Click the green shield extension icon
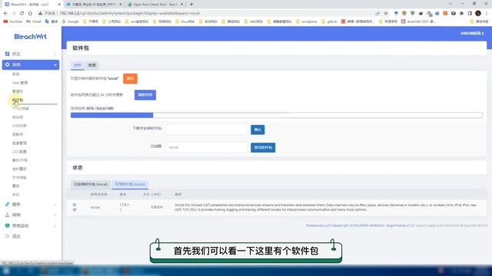 (x=412, y=13)
